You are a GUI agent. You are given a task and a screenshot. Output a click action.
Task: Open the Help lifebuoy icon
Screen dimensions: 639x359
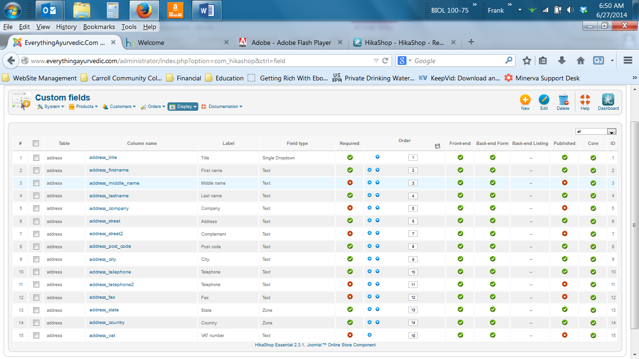pyautogui.click(x=585, y=100)
